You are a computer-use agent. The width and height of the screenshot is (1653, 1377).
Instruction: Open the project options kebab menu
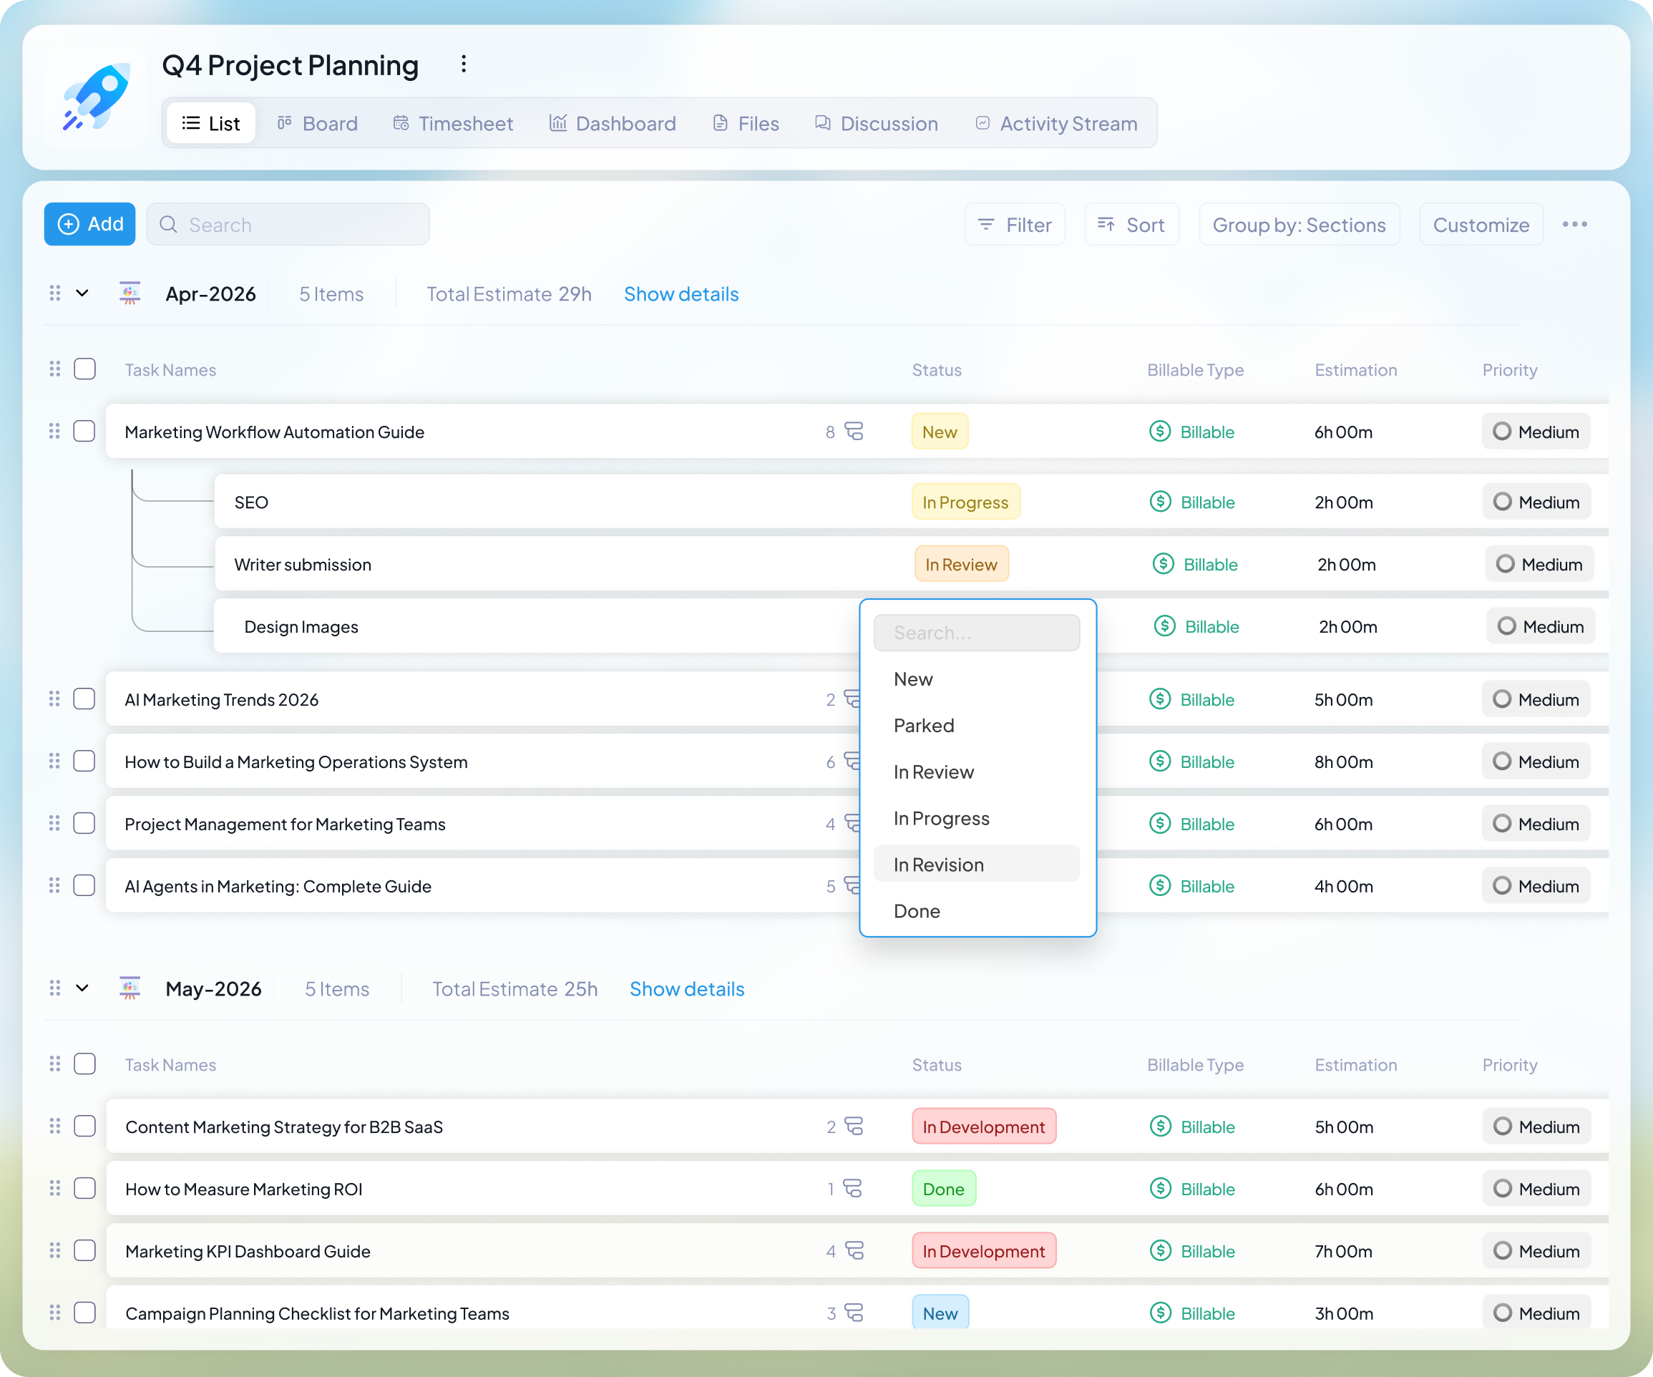(x=464, y=64)
